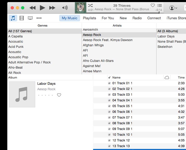
Task: Click the Artists column header
Action: [119, 25]
